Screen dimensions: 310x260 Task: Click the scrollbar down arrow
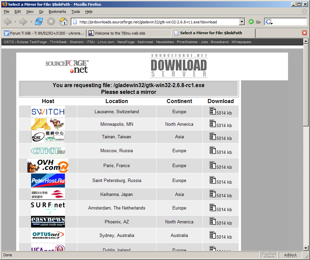(306, 248)
